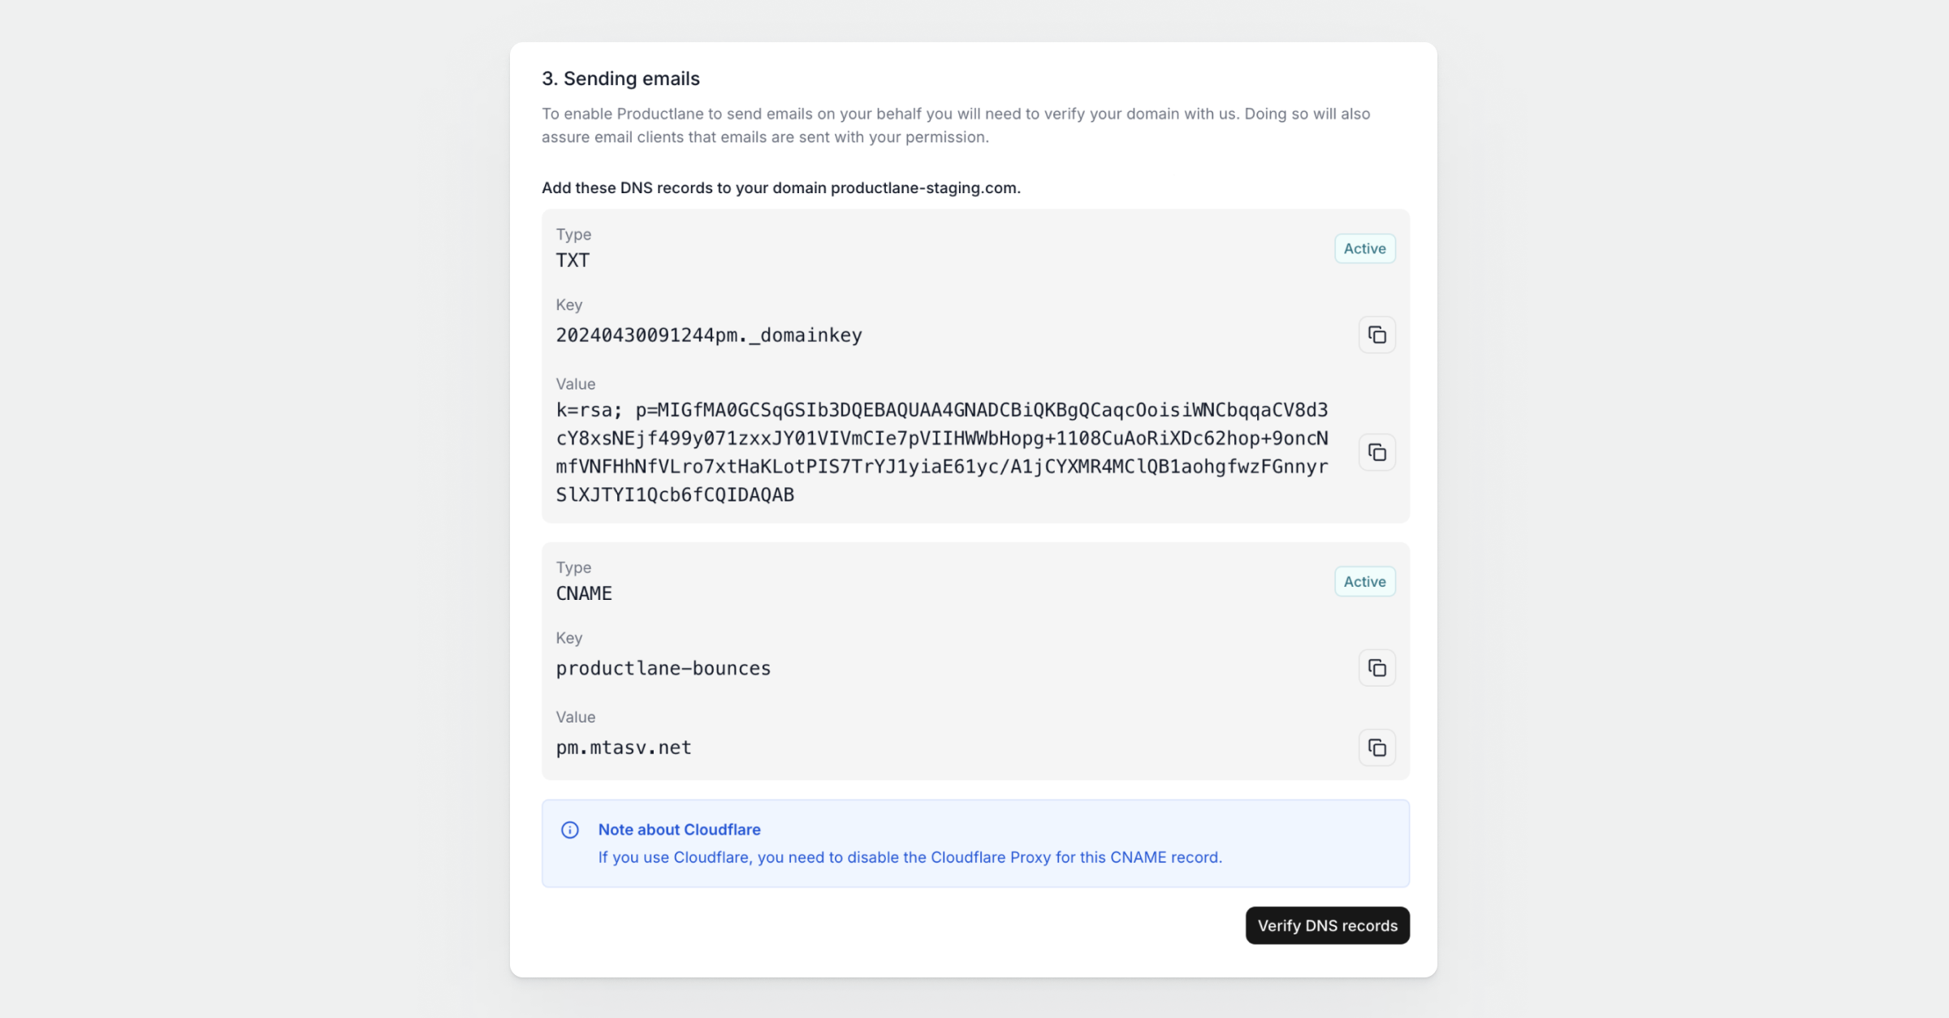Viewport: 1949px width, 1018px height.
Task: Click the 'Note about Cloudflare' title
Action: [679, 830]
